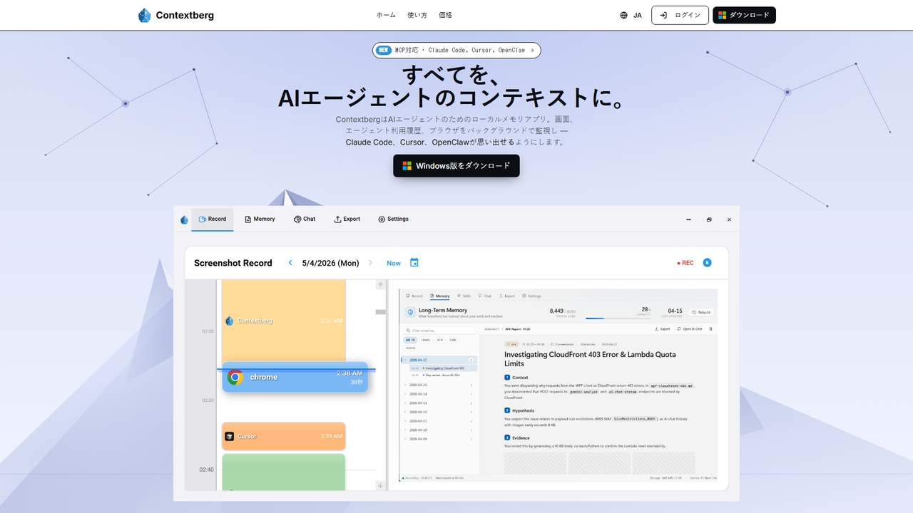913x513 pixels.
Task: Click the Cursor app icon in the timeline
Action: 230,436
